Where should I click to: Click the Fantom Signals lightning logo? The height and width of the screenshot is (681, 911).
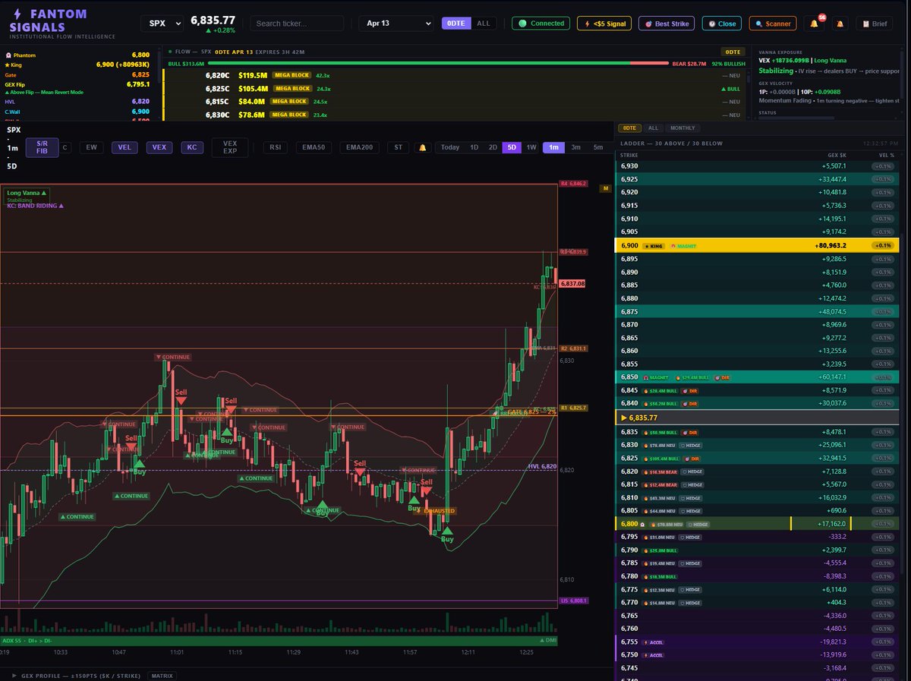(18, 14)
